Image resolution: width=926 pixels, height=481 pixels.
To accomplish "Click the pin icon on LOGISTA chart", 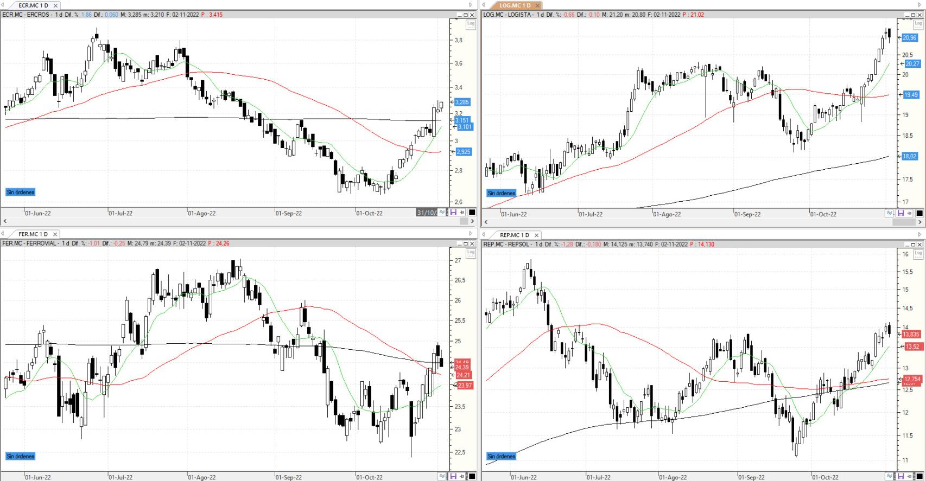I will (910, 214).
